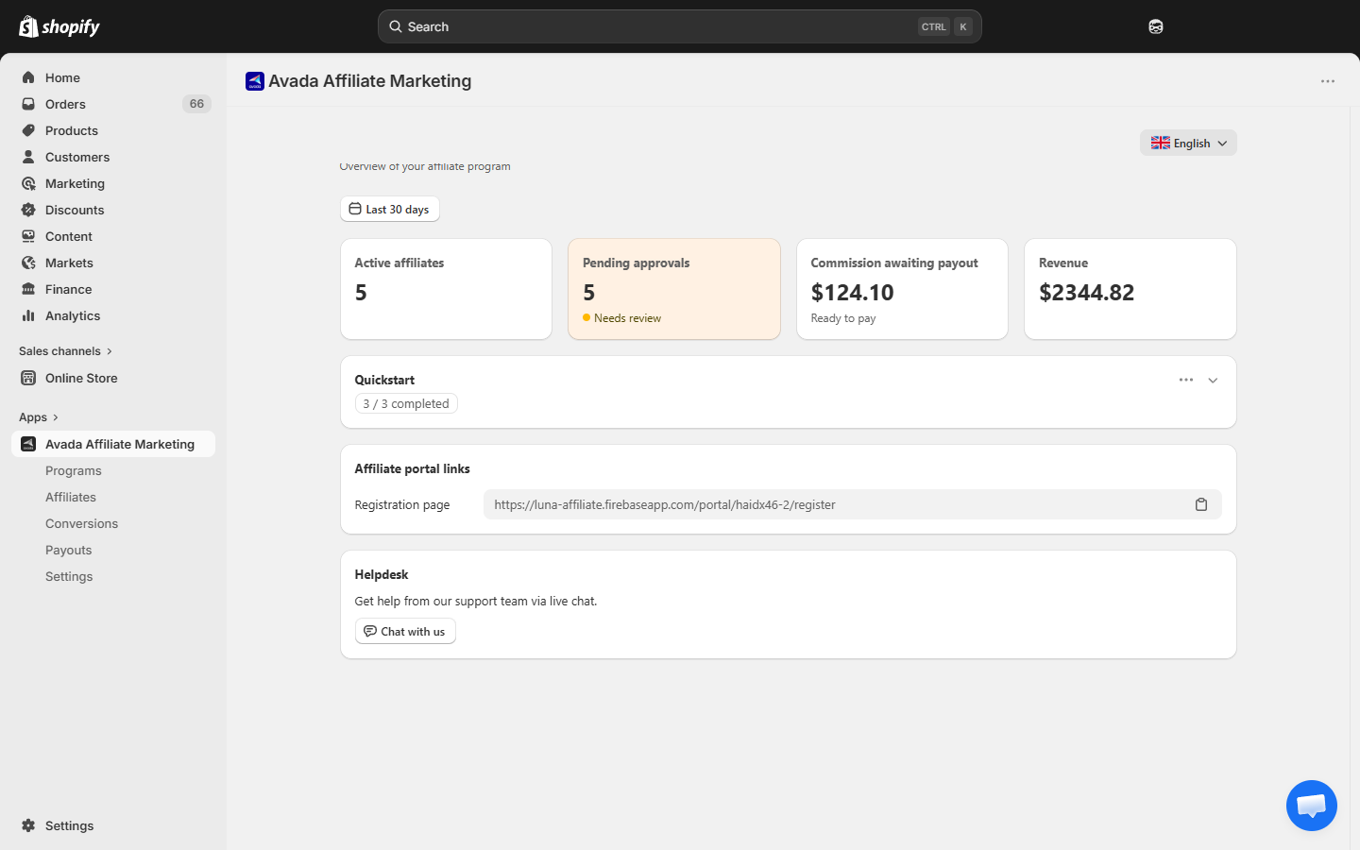Open Marketing in the sidebar
Image resolution: width=1360 pixels, height=850 pixels.
pyautogui.click(x=113, y=183)
